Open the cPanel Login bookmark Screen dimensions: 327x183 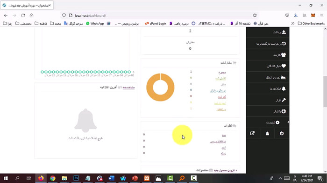[156, 23]
